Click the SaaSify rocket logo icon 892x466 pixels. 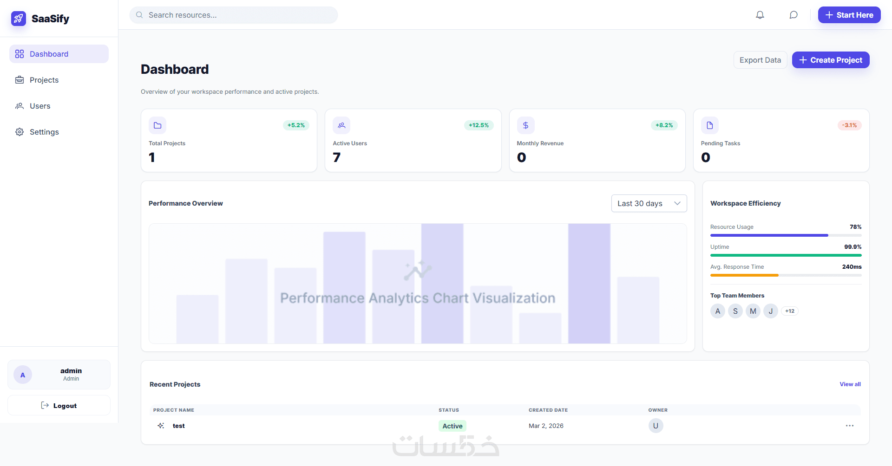[x=19, y=19]
